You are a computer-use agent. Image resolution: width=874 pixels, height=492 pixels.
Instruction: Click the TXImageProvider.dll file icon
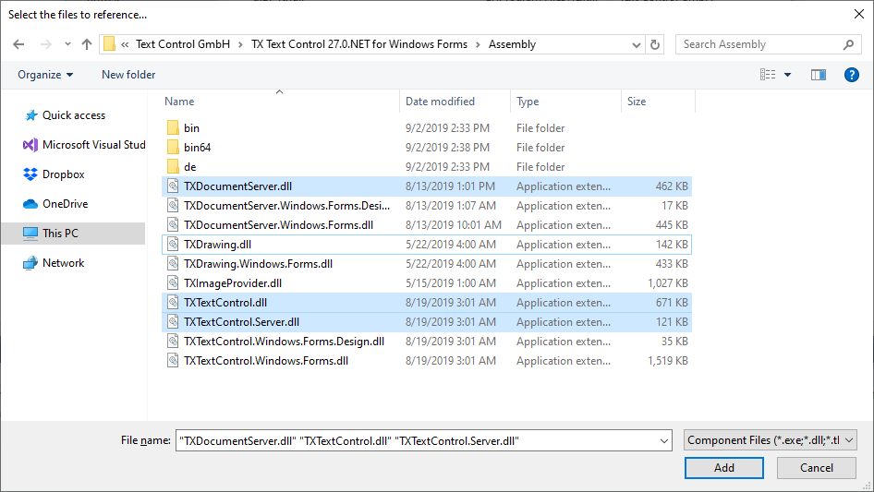[x=173, y=283]
